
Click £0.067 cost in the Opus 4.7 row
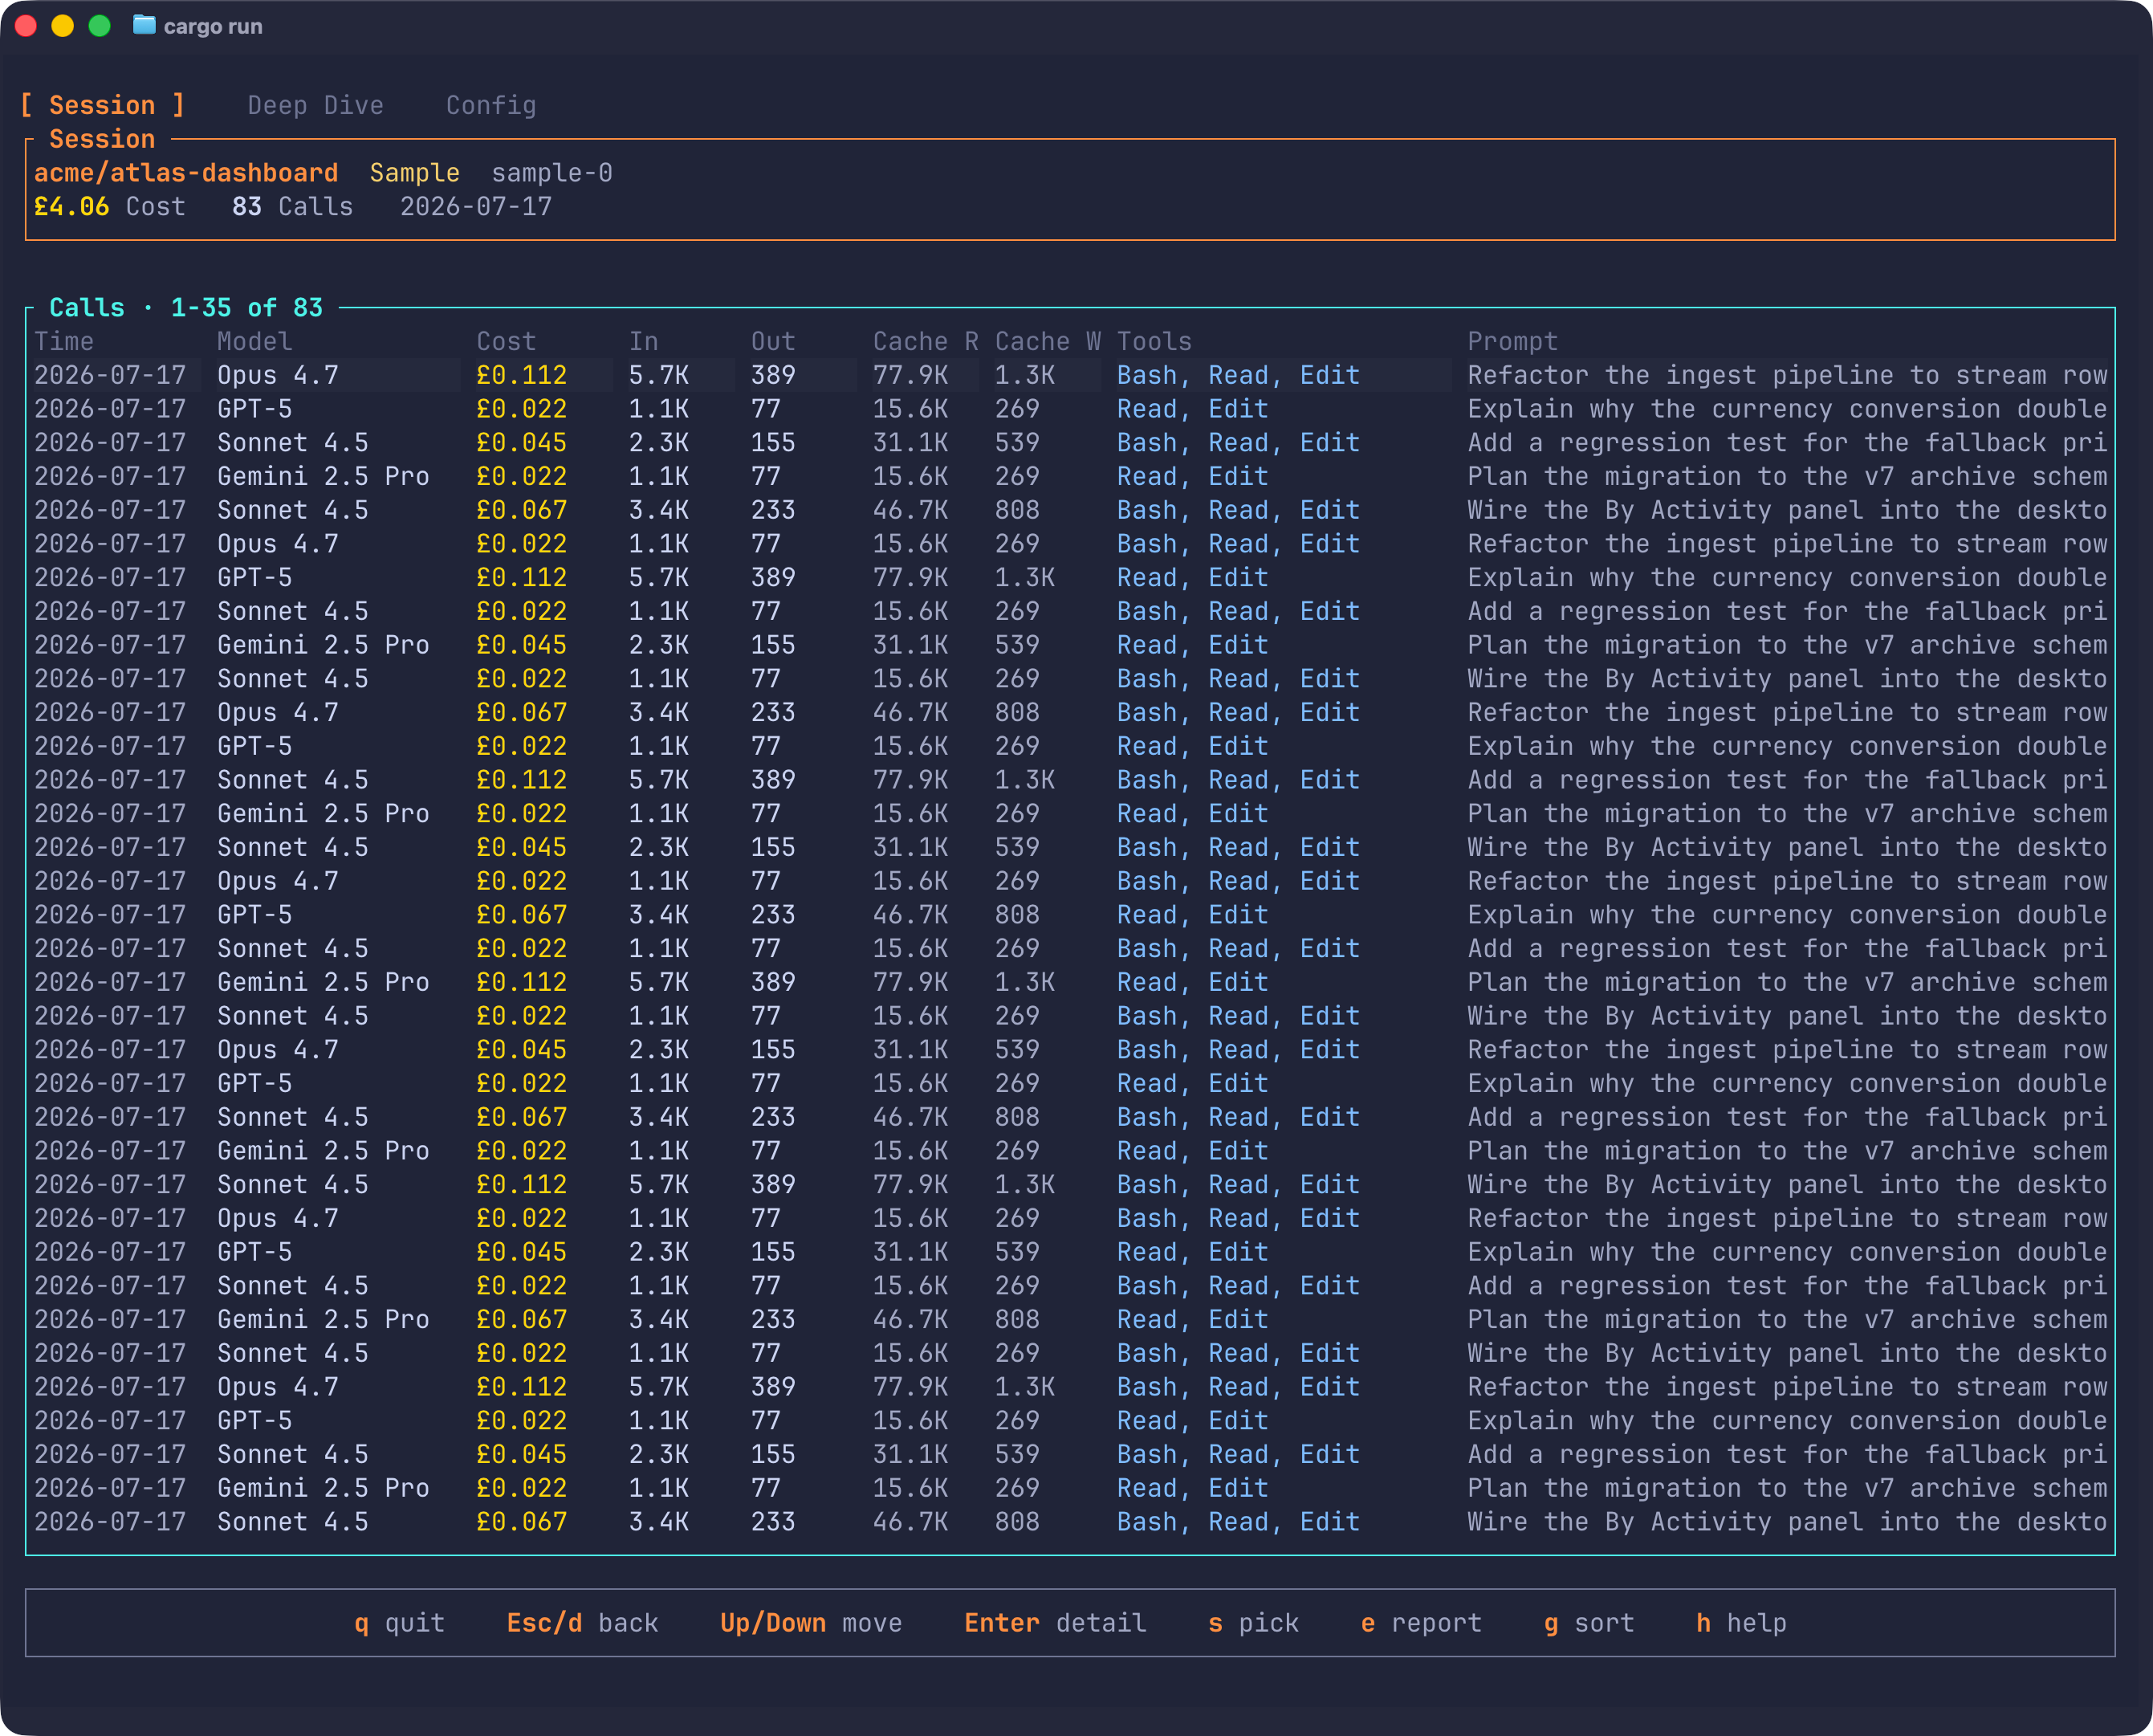[522, 712]
